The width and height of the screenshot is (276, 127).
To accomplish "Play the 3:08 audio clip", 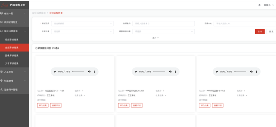I will (136, 72).
